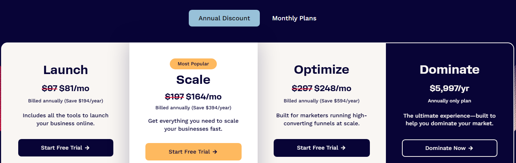Click the Dominate plan title
The height and width of the screenshot is (163, 516).
click(449, 70)
